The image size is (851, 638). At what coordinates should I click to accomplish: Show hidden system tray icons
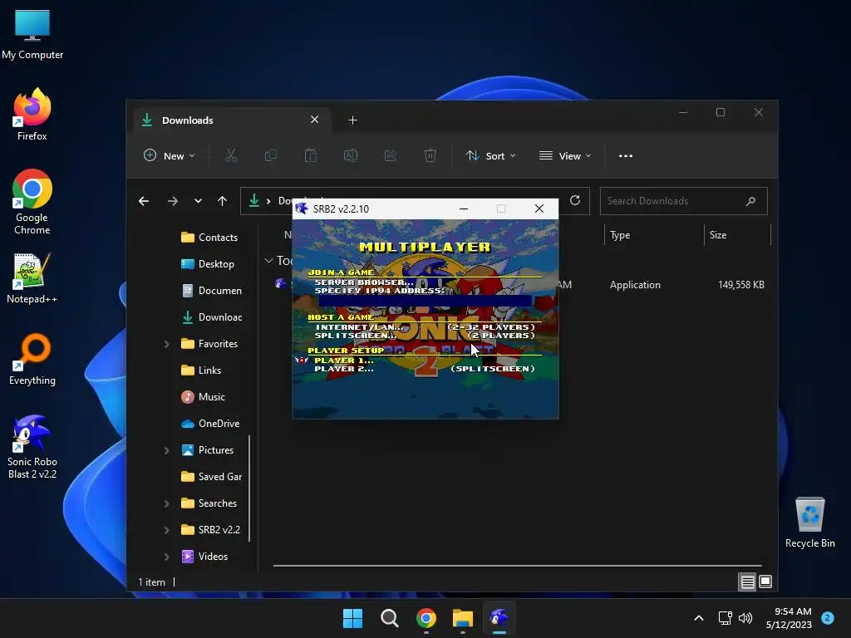(x=699, y=618)
